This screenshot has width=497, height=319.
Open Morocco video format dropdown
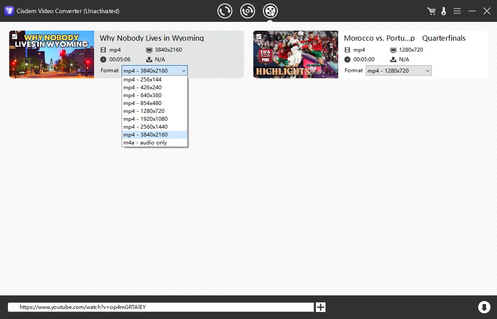click(399, 70)
